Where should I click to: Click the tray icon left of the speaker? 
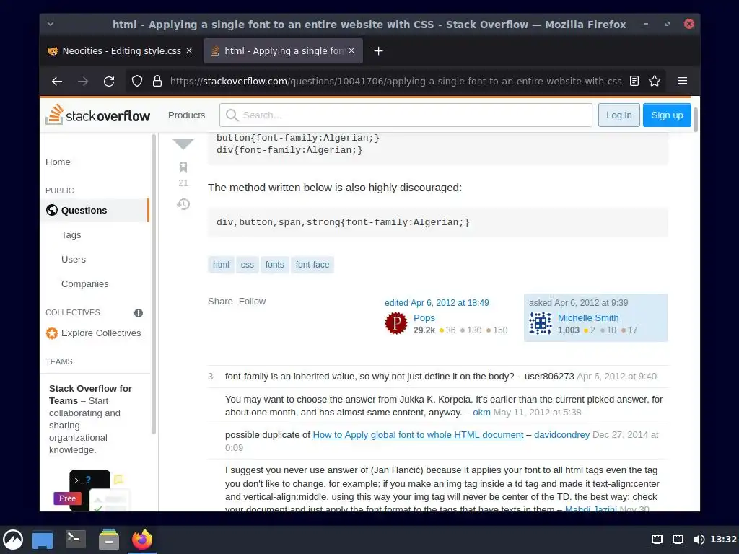pyautogui.click(x=678, y=540)
